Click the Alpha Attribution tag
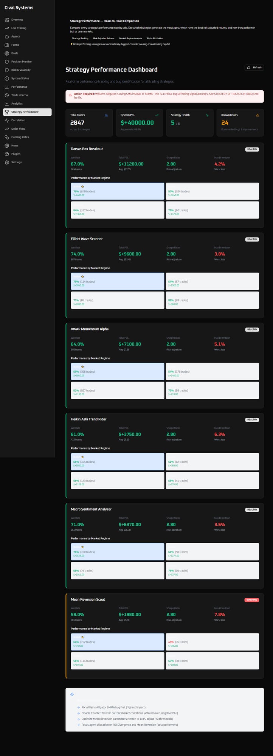Image resolution: width=273 pixels, height=756 pixels. [x=155, y=39]
